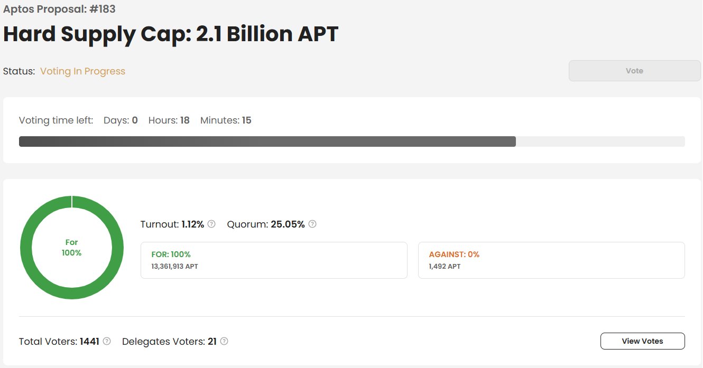Open the View Votes button
Screen dimensions: 703x368
(x=642, y=341)
